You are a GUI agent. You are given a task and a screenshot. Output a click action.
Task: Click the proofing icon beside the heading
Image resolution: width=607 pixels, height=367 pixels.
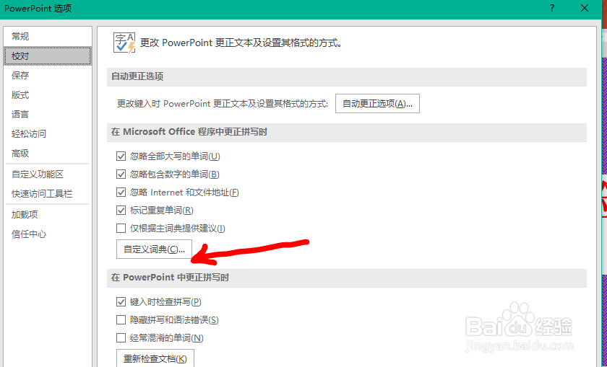click(x=124, y=43)
